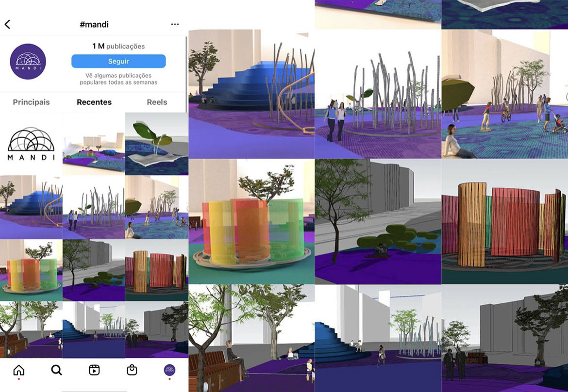
Task: Open large two men in suits image
Action: [x=505, y=339]
